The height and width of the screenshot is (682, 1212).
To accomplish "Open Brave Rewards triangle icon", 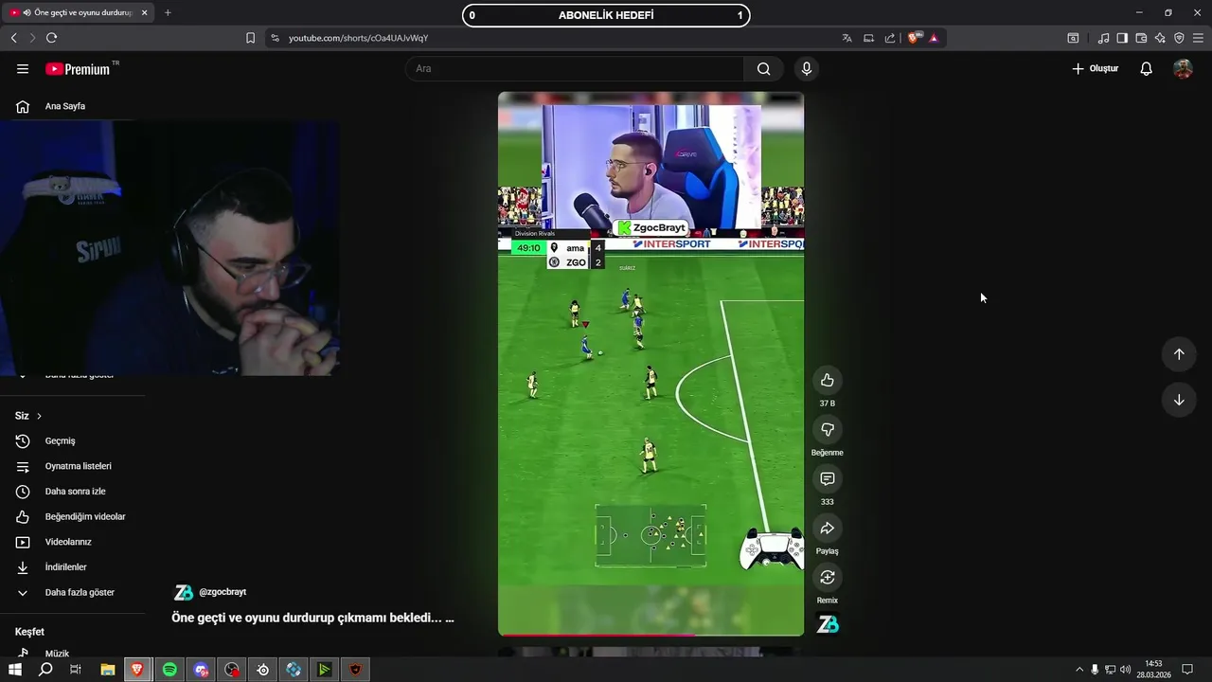I will click(934, 38).
